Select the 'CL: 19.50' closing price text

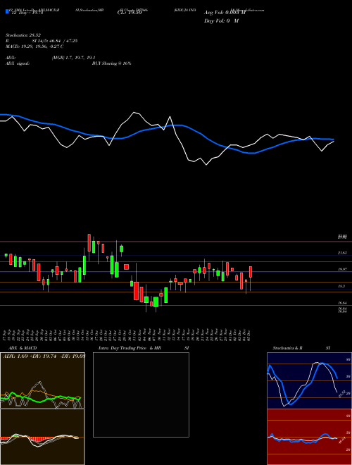coord(130,13)
